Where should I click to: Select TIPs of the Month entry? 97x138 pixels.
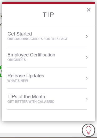click(47, 99)
